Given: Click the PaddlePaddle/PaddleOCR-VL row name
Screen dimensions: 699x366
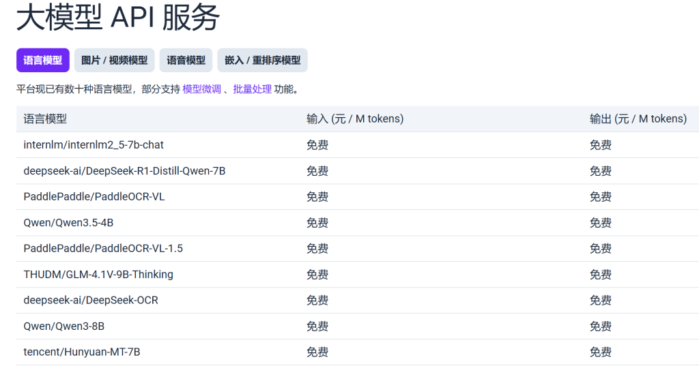Looking at the screenshot, I should [x=94, y=197].
